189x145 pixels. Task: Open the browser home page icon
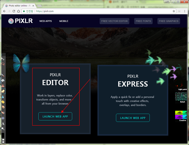click(x=18, y=11)
